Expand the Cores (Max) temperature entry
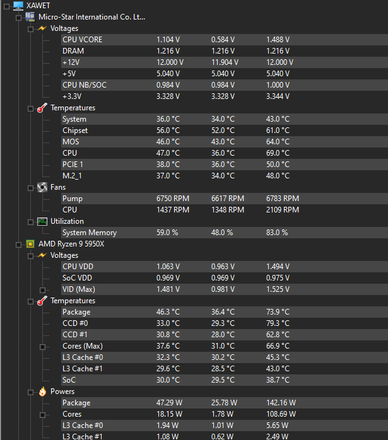 point(42,347)
